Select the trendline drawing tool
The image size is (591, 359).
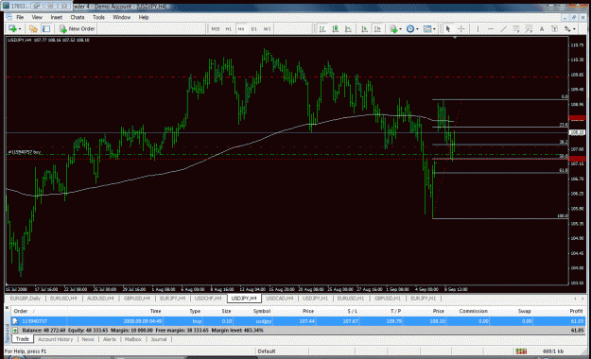pos(503,29)
